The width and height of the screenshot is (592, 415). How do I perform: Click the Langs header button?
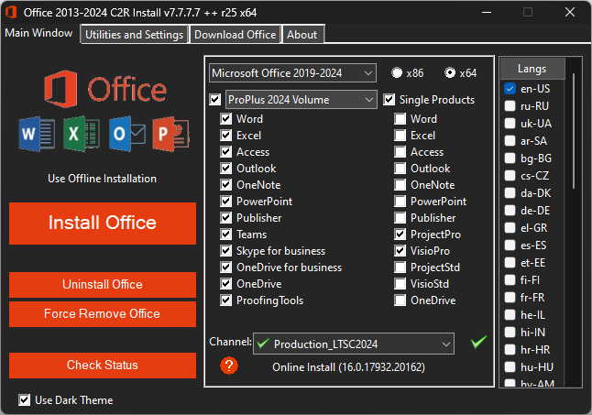coord(532,69)
